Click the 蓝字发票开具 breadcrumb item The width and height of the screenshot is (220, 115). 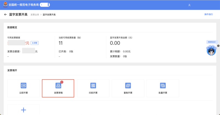pyautogui.click(x=50, y=15)
